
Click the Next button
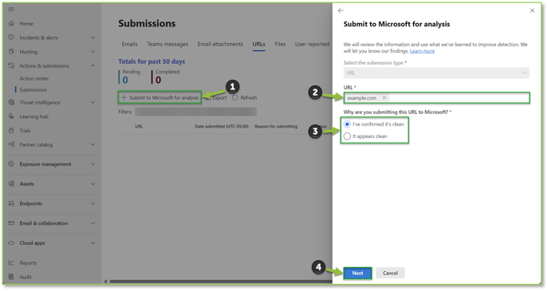(357, 273)
